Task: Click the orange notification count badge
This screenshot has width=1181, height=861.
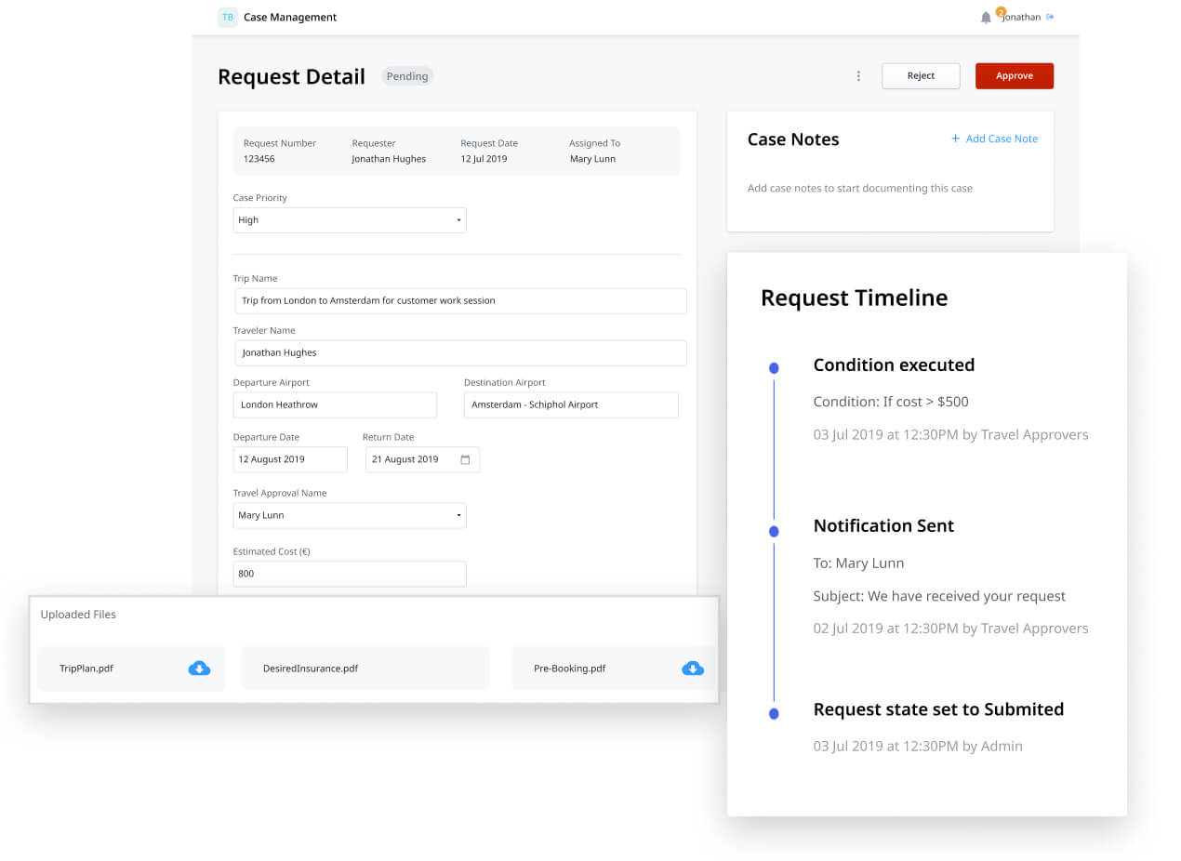Action: (1002, 11)
